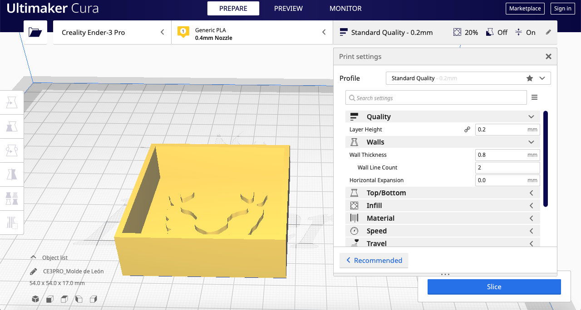581x310 pixels.
Task: Click the Wall Line Count field
Action: tap(507, 167)
